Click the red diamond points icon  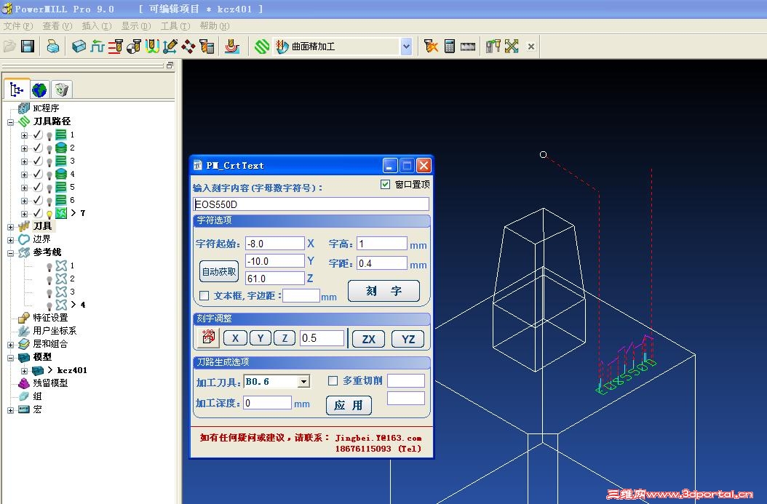tap(188, 47)
